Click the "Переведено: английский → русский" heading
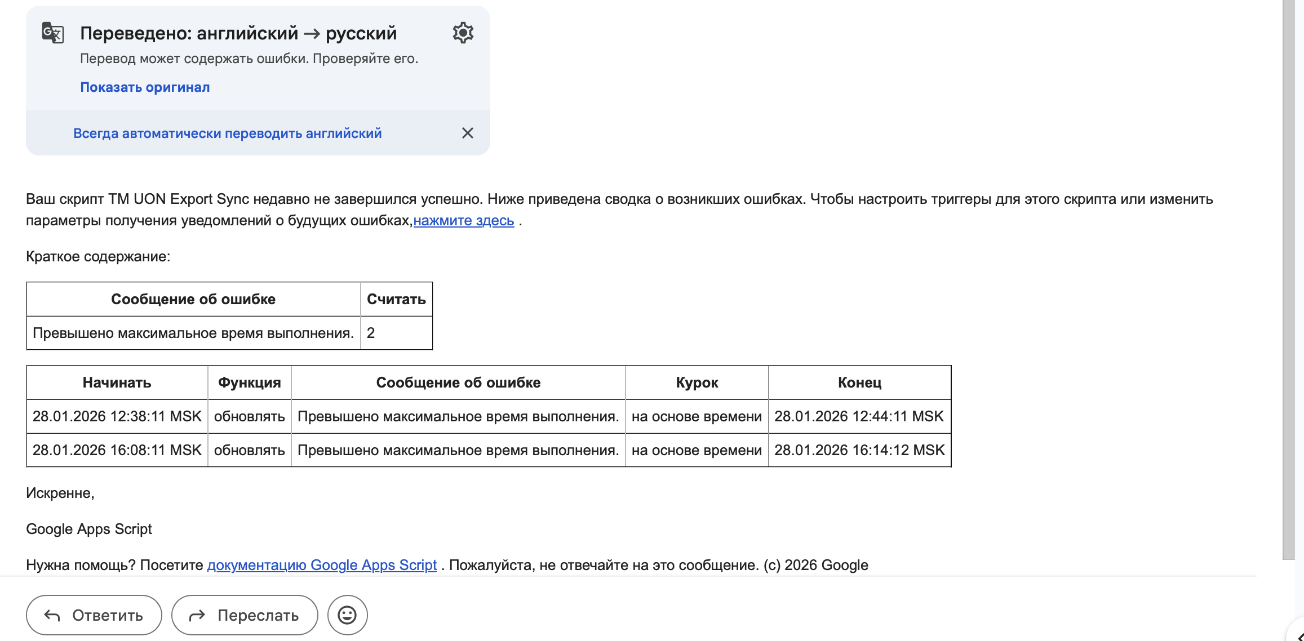Screen dimensions: 1304x641 (238, 33)
